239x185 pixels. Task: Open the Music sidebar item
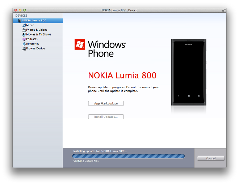tap(30, 25)
